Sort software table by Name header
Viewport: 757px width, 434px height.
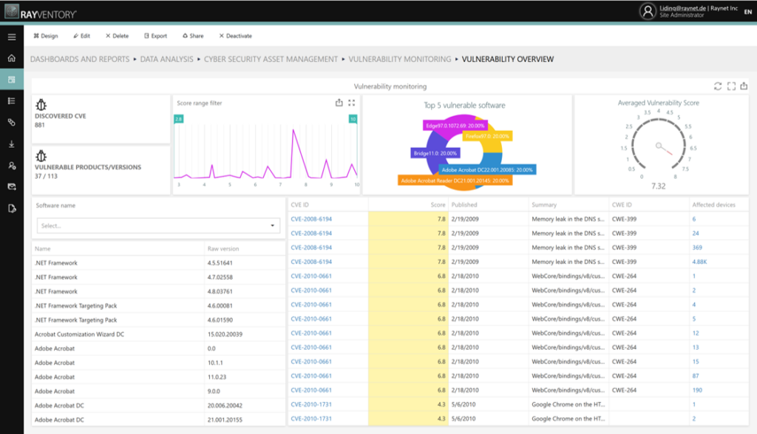pos(42,249)
